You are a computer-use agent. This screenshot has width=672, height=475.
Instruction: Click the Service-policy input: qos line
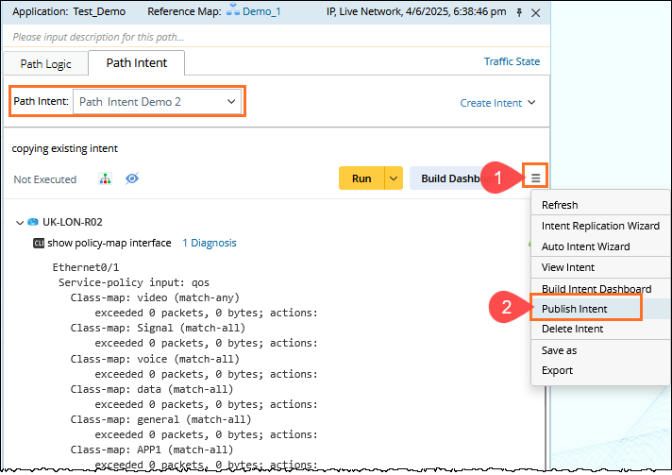(134, 282)
